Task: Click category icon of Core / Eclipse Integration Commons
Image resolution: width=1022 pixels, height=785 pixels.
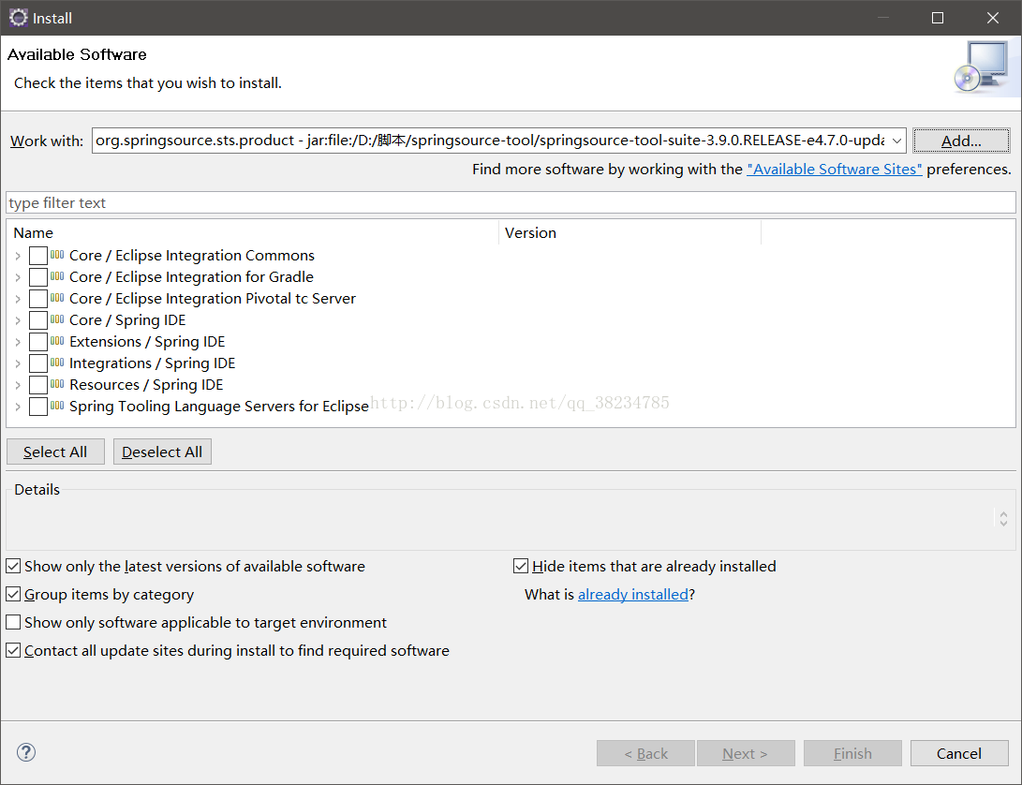Action: pyautogui.click(x=57, y=255)
